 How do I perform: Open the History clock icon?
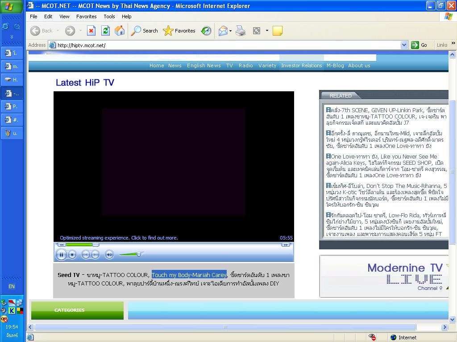pyautogui.click(x=206, y=31)
